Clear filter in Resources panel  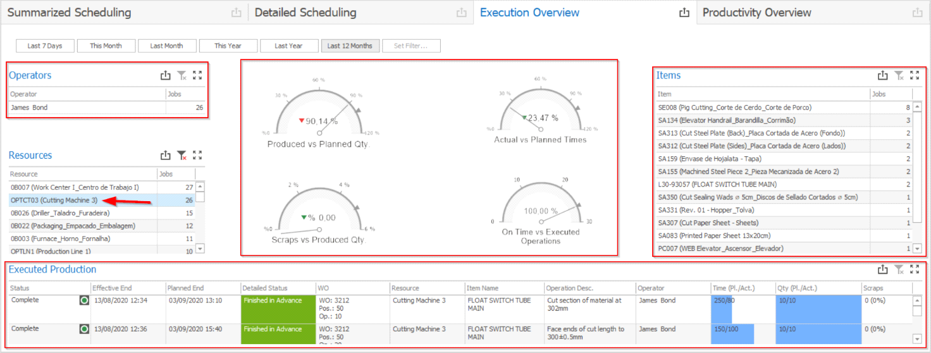182,156
